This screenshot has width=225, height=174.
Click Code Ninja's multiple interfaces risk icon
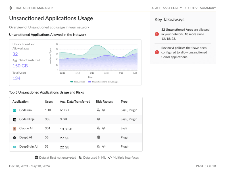(99, 119)
